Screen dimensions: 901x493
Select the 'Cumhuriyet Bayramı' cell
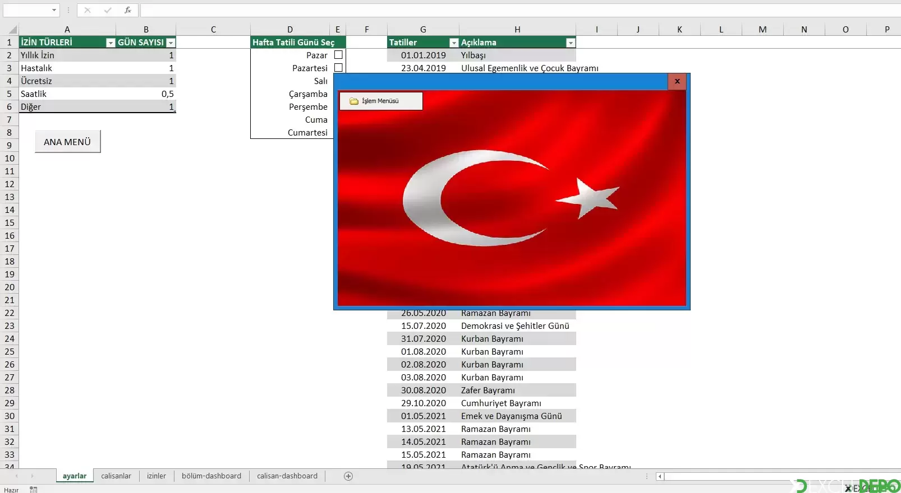(517, 403)
